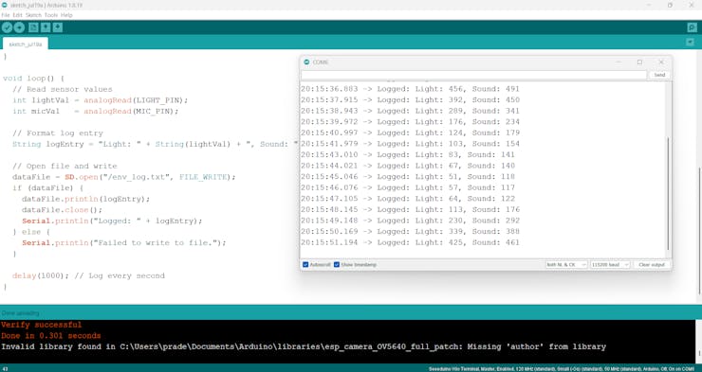Click the Verify sketch checkmark icon
The image size is (702, 372).
point(7,27)
